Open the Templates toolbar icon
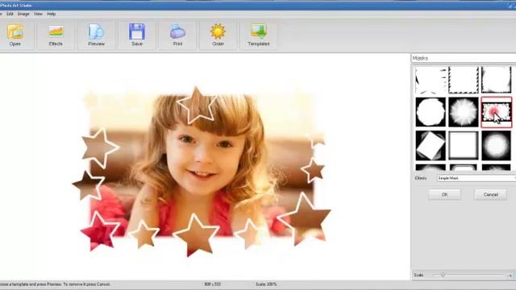This screenshot has width=516, height=290. [x=259, y=35]
